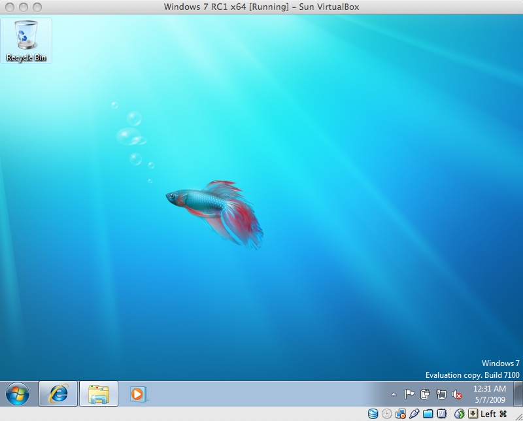The height and width of the screenshot is (421, 523).
Task: Click the Show Desktop strip on taskbar
Action: (518, 394)
